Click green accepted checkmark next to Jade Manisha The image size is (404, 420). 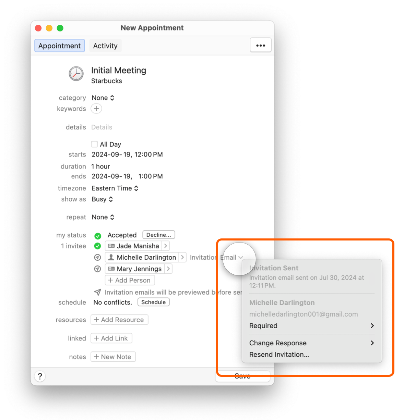coord(97,246)
